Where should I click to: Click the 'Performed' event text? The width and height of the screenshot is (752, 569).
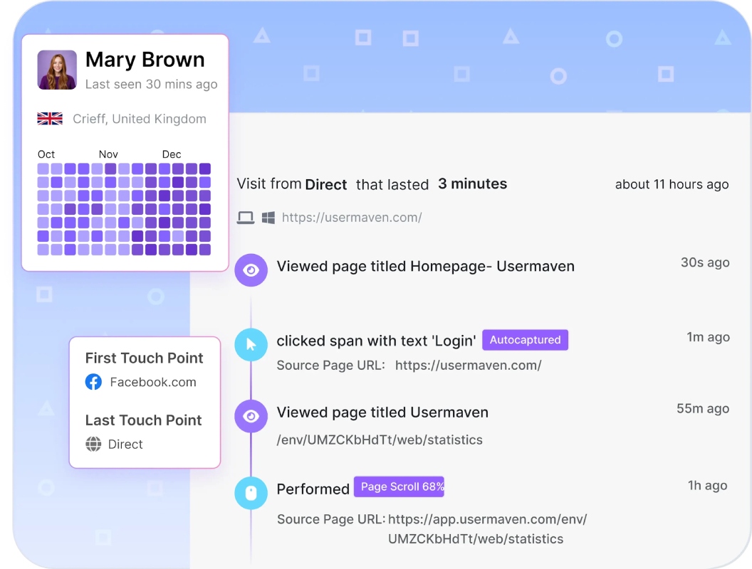[313, 489]
